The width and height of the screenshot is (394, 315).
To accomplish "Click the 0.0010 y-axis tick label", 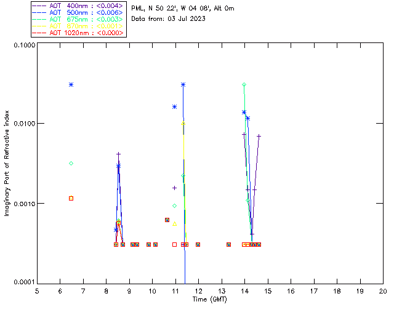I will 25,204.
